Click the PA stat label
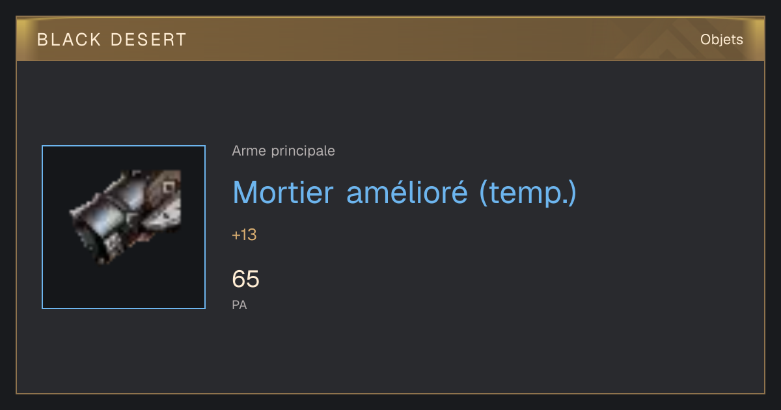Viewport: 781px width, 410px height. (x=240, y=305)
